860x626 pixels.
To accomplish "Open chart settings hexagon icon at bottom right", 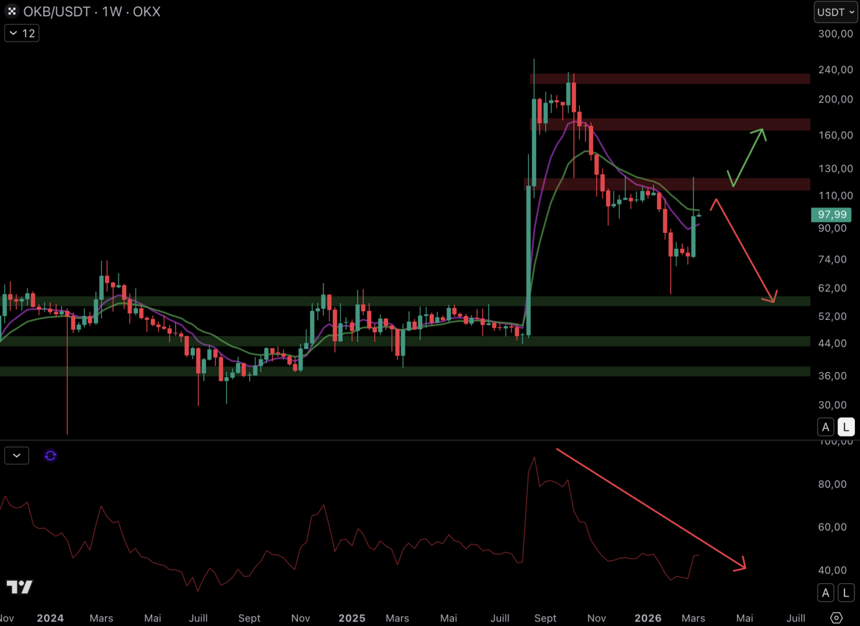I will (x=836, y=618).
